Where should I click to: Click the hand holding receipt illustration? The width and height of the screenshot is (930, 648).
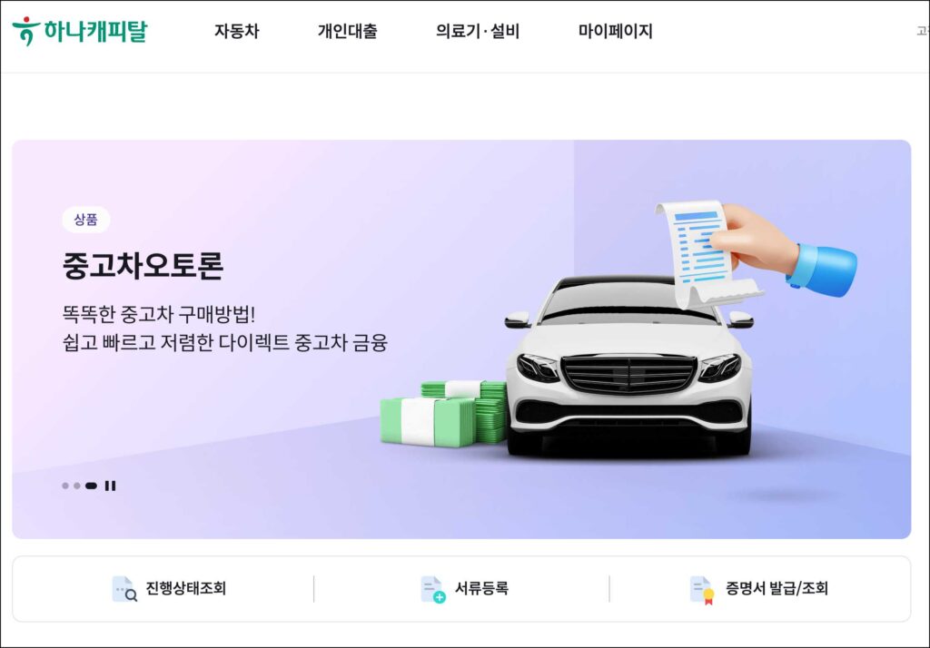tap(757, 255)
